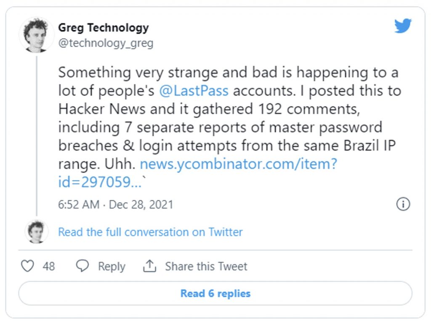The height and width of the screenshot is (324, 431).
Task: Open the tweet info circle icon
Action: 403,204
